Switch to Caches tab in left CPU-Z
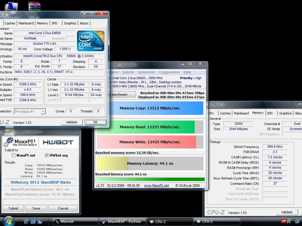The image size is (302, 226). coord(10,23)
